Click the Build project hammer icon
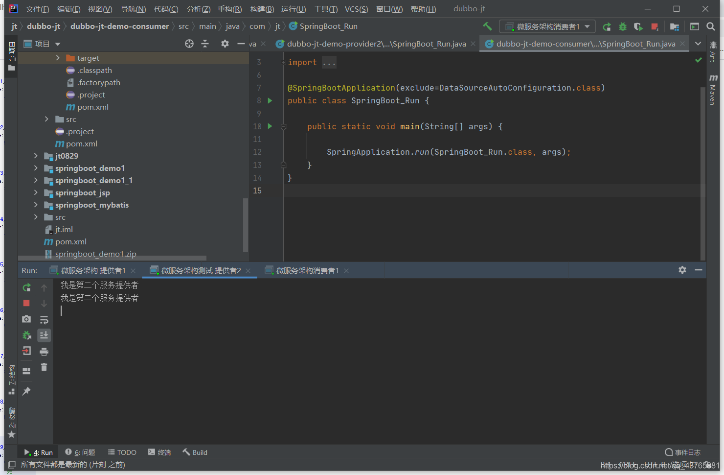This screenshot has height=475, width=724. [x=487, y=26]
